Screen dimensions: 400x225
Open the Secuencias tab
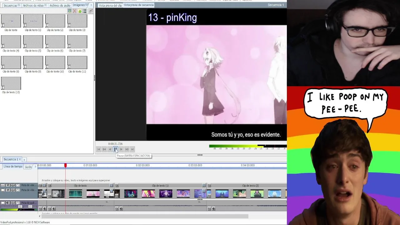pos(12,5)
